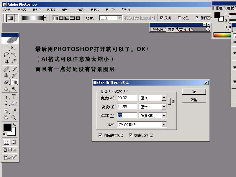Click foreground color swatch in toolbox
Viewport: 236px width, 177px height.
pos(8,128)
